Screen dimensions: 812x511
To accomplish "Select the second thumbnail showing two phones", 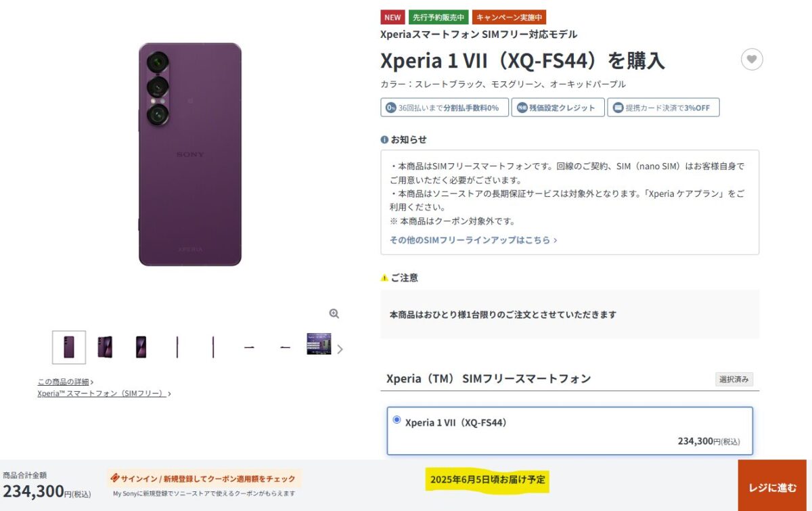I will tap(105, 347).
